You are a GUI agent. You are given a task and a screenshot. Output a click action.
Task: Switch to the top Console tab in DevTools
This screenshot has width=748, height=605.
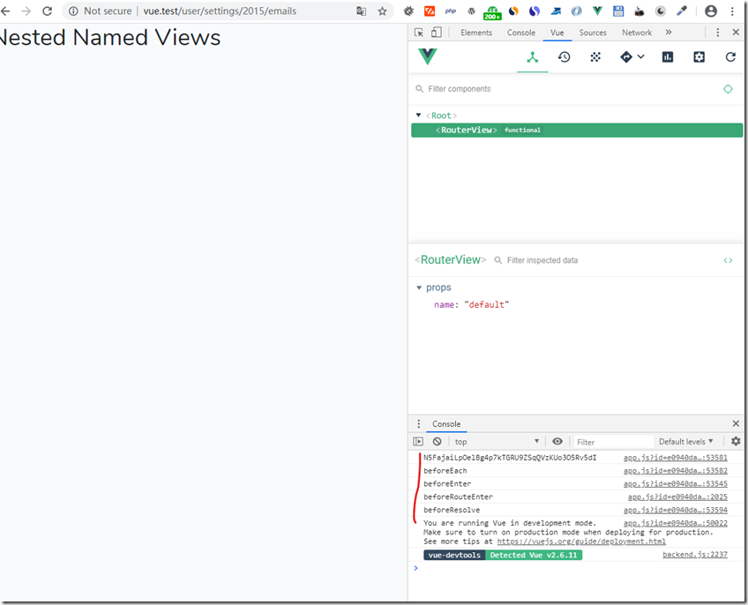521,33
